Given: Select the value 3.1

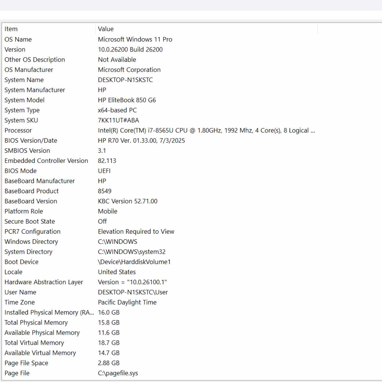Looking at the screenshot, I should pyautogui.click(x=102, y=151).
